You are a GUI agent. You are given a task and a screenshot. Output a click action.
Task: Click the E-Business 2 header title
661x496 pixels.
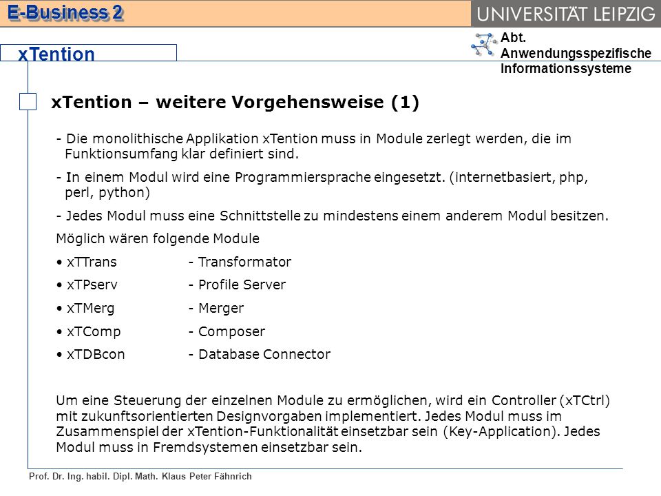pos(65,12)
